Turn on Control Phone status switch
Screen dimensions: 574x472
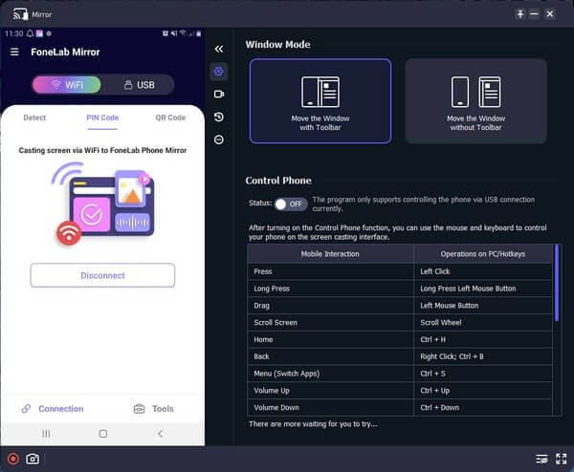pos(291,204)
